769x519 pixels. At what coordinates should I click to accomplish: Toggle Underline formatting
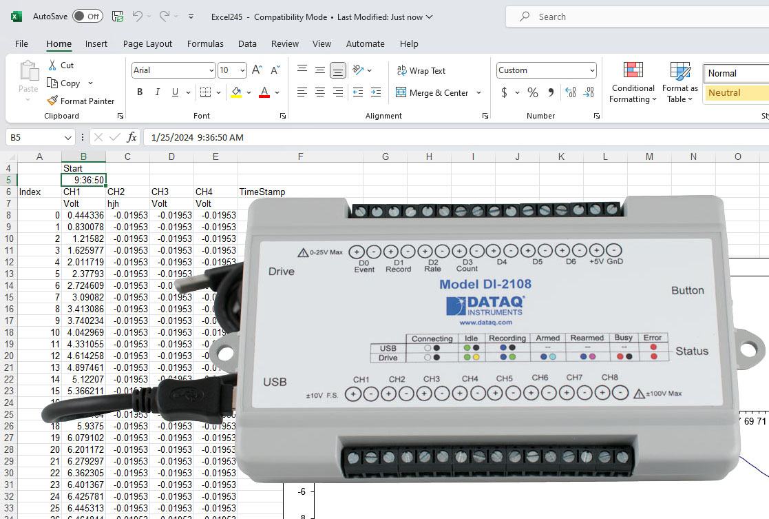175,92
